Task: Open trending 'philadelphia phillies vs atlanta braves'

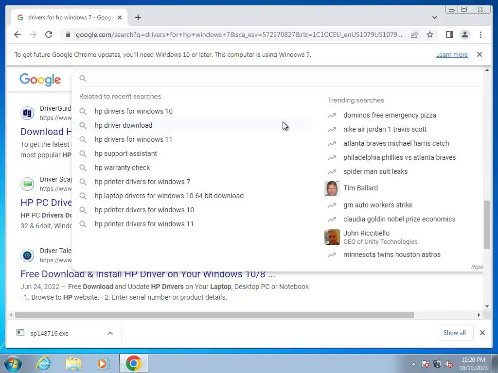Action: 399,157
